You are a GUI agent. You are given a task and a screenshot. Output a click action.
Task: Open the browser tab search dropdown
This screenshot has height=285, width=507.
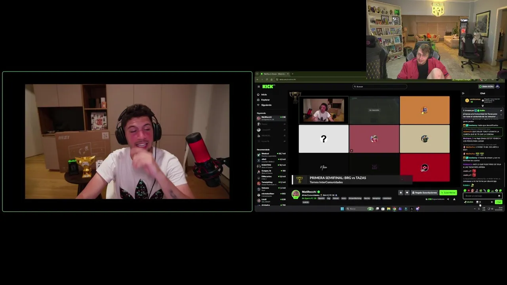(257, 74)
